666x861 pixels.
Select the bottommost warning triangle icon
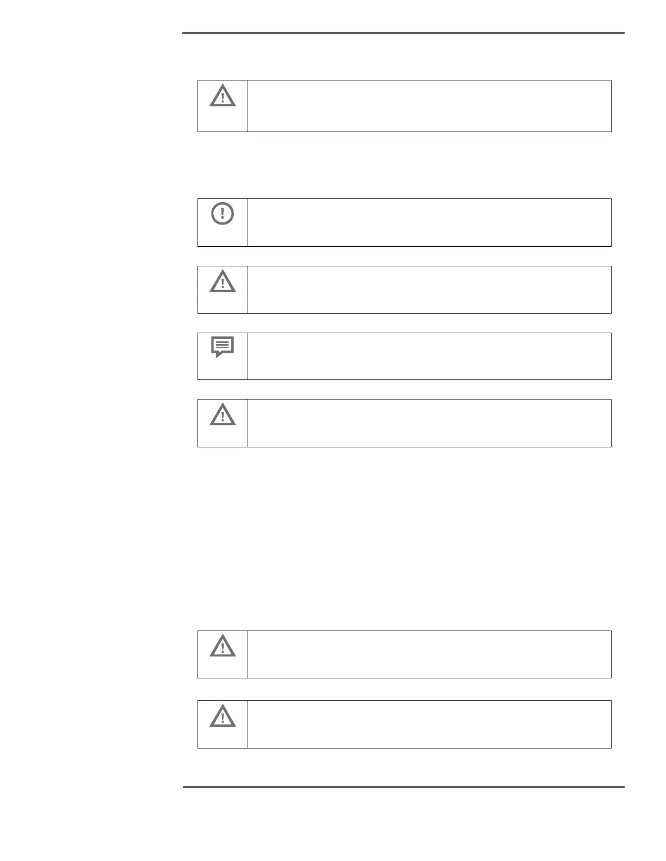pyautogui.click(x=223, y=716)
